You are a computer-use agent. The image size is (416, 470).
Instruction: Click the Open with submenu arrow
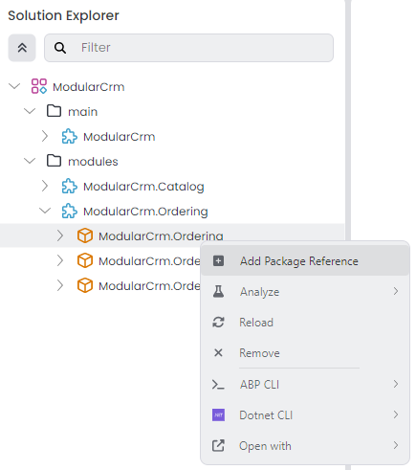point(396,445)
